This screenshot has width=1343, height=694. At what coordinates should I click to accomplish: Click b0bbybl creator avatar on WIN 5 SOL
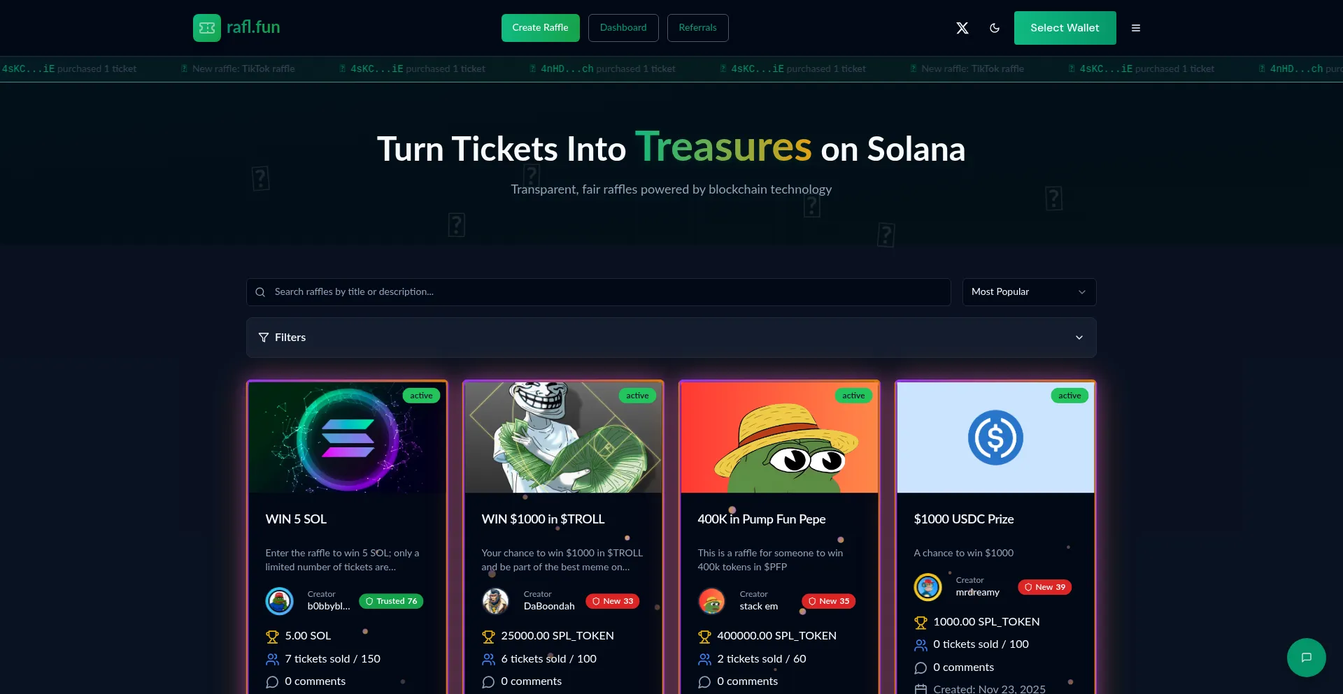(279, 601)
